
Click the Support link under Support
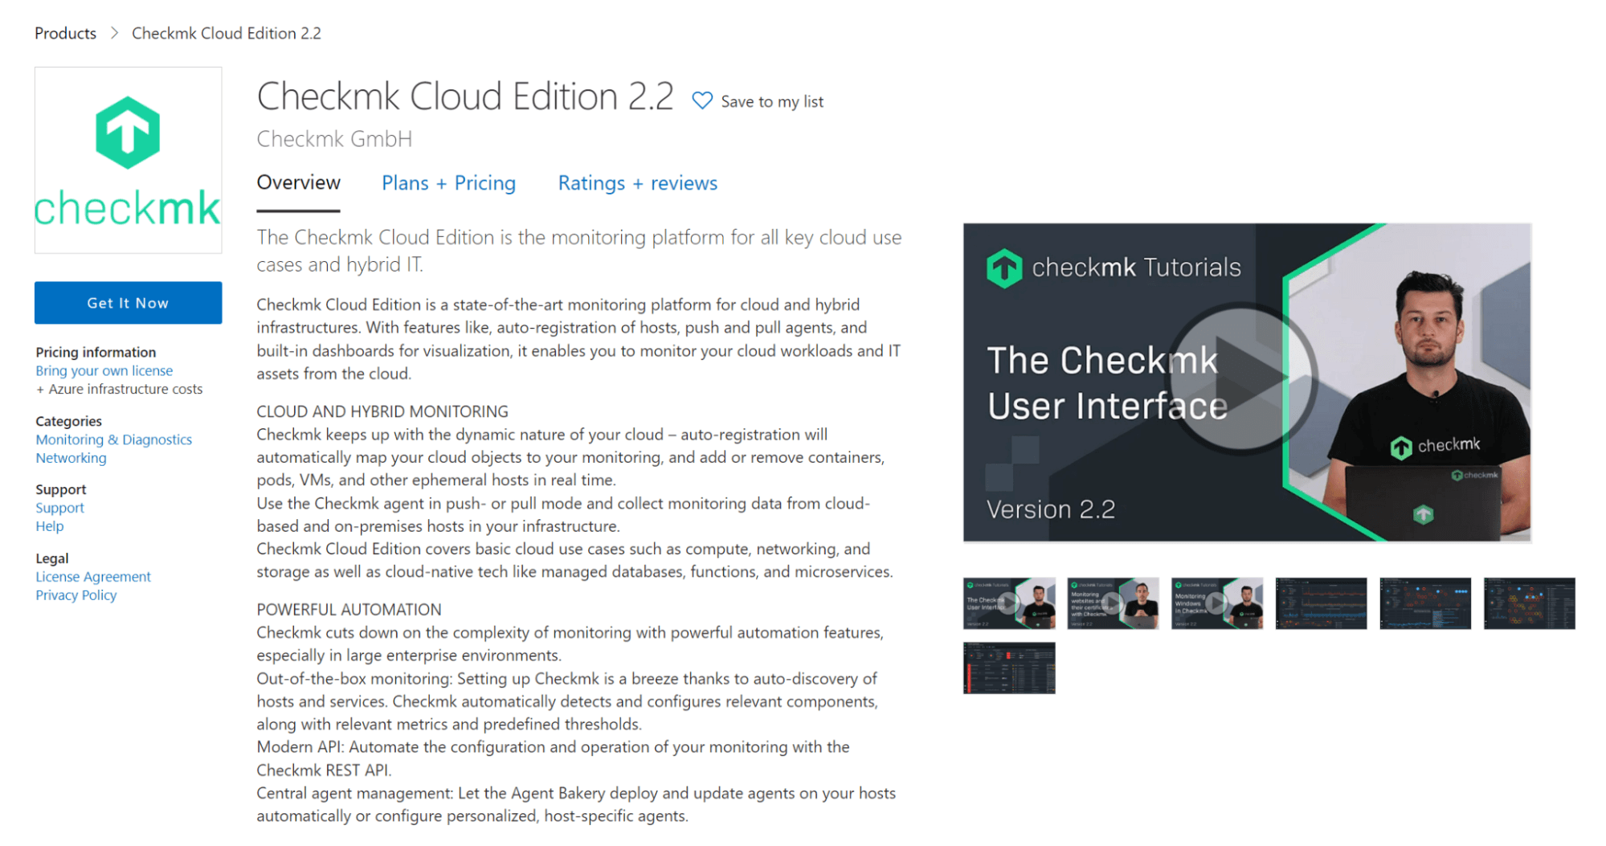59,508
